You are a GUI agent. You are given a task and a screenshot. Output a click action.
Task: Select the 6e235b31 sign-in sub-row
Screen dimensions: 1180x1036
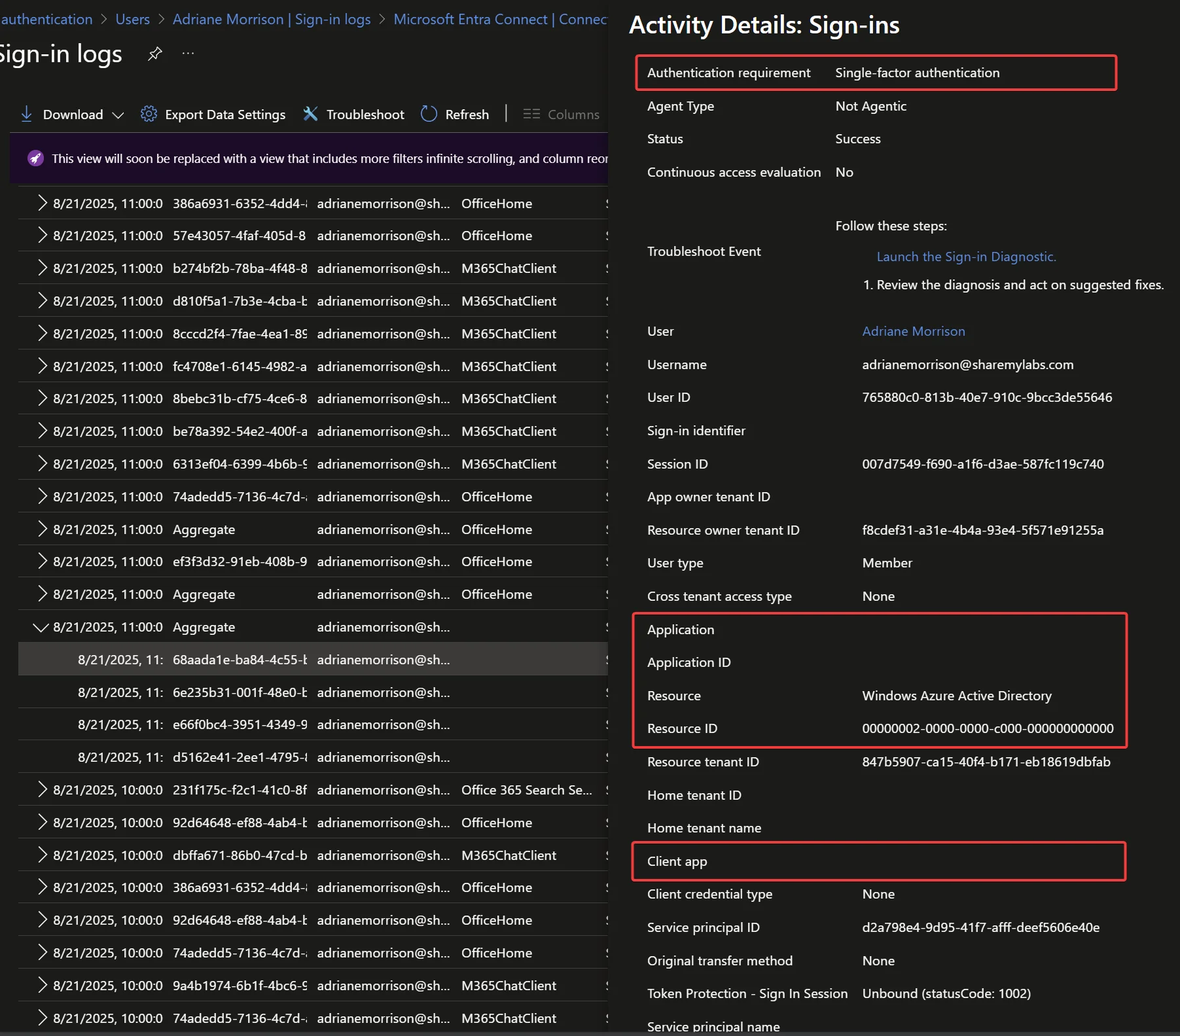(x=240, y=692)
